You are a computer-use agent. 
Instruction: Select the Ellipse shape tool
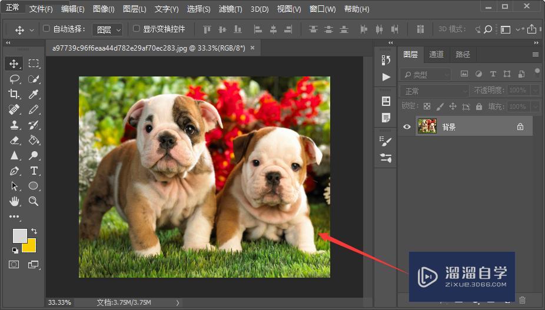(x=34, y=186)
